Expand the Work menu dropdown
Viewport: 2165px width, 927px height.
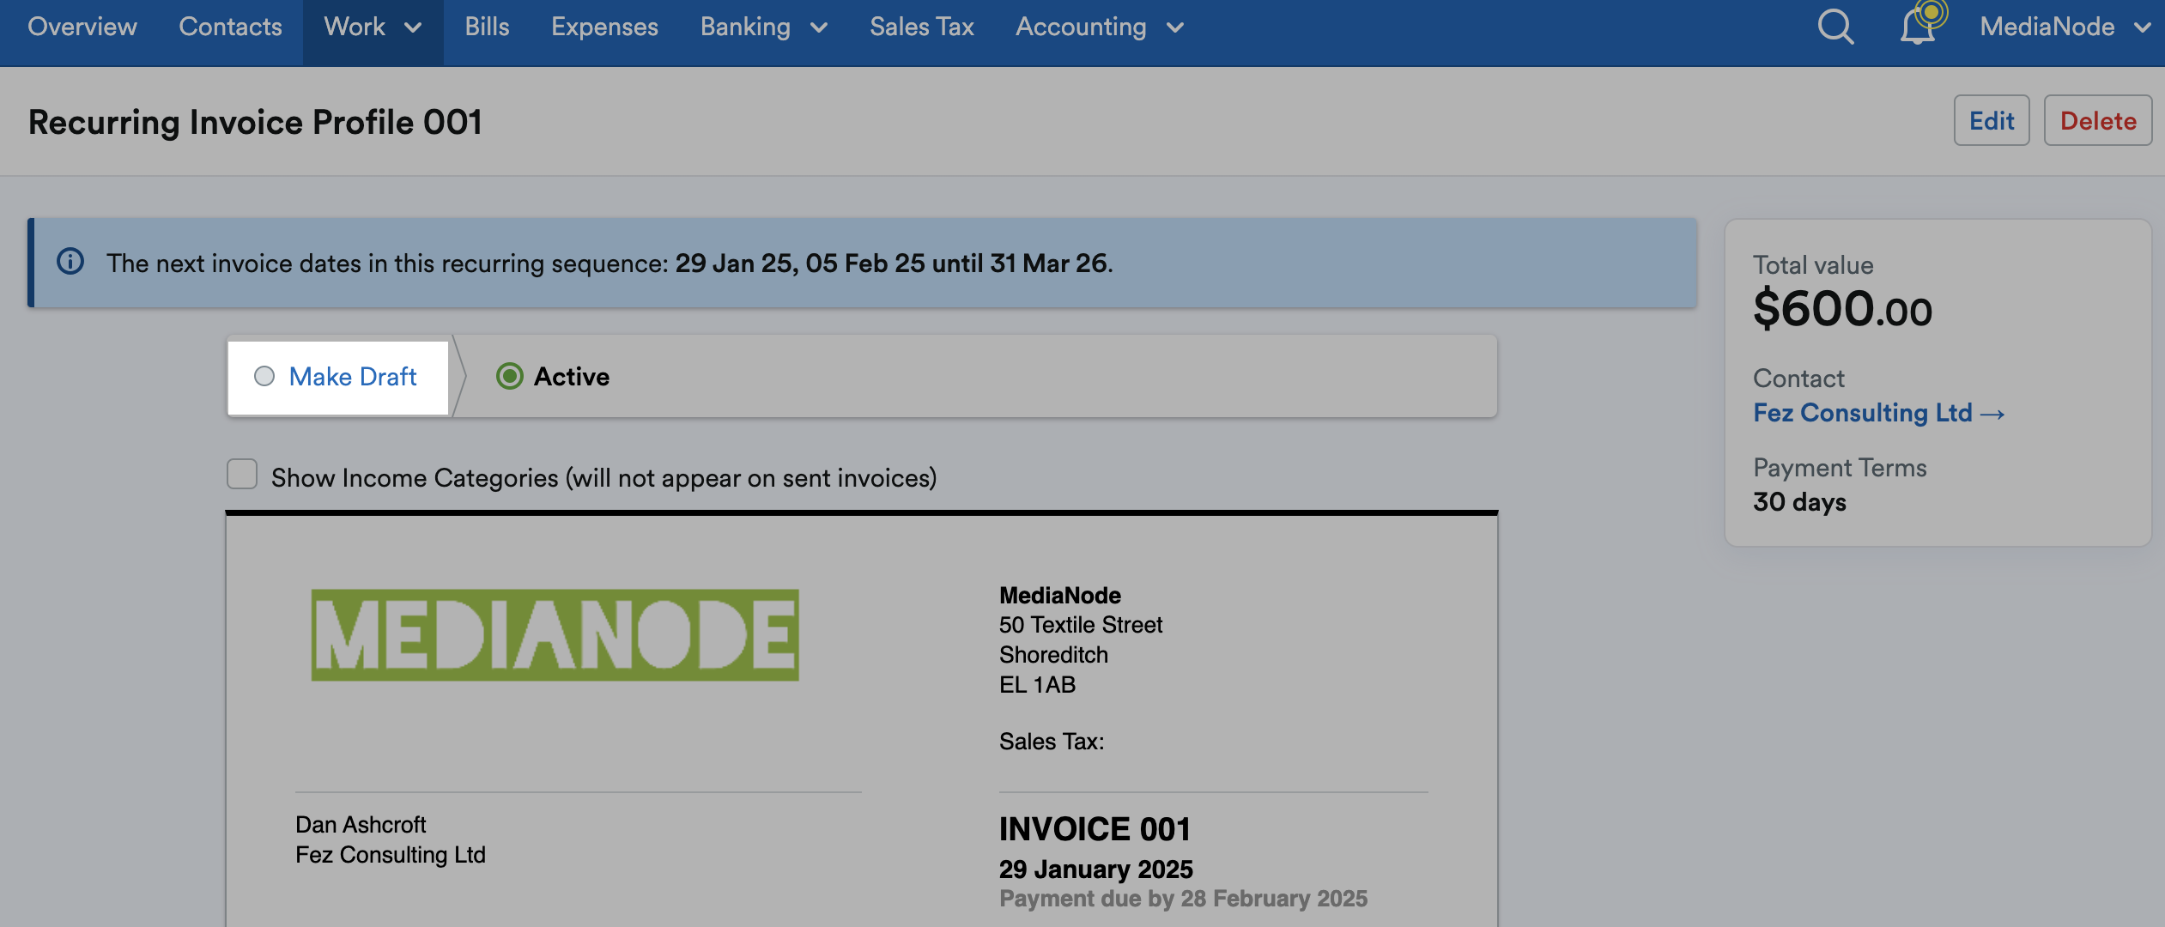[373, 27]
